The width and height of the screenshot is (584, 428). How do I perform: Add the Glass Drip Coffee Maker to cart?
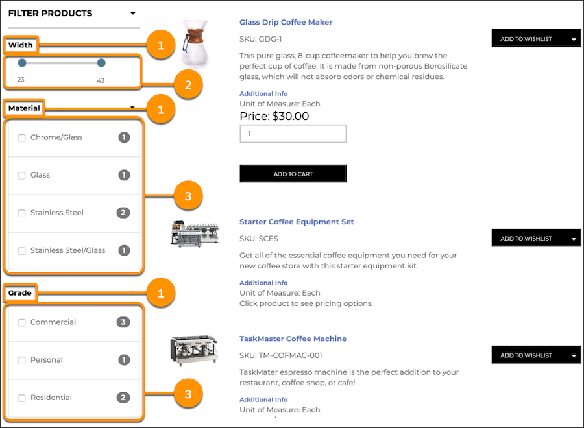point(293,173)
